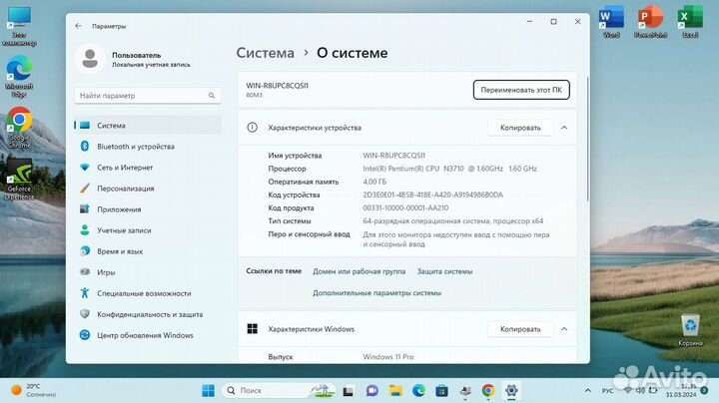
Task: Select the Windows 11 Pro edition text
Action: (x=388, y=357)
